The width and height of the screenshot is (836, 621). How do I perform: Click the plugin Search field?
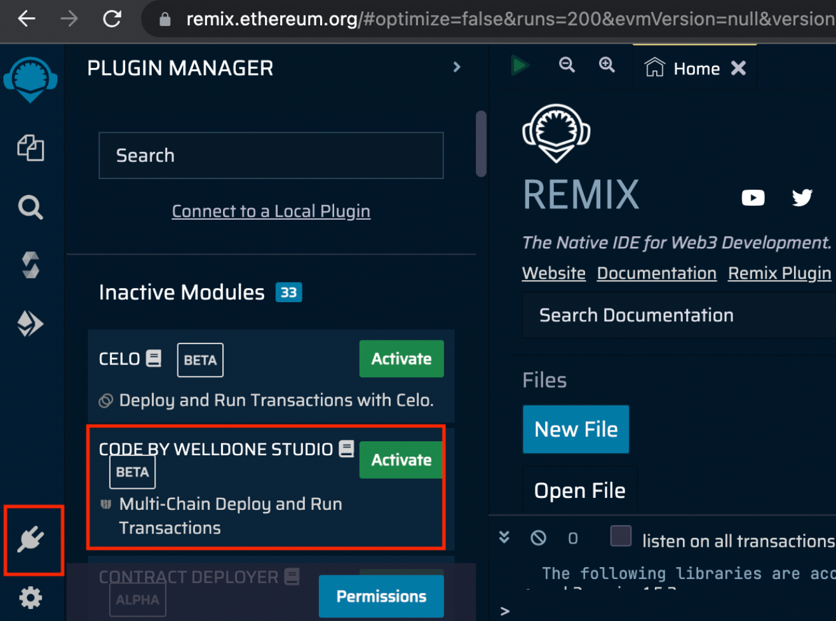[x=271, y=155]
